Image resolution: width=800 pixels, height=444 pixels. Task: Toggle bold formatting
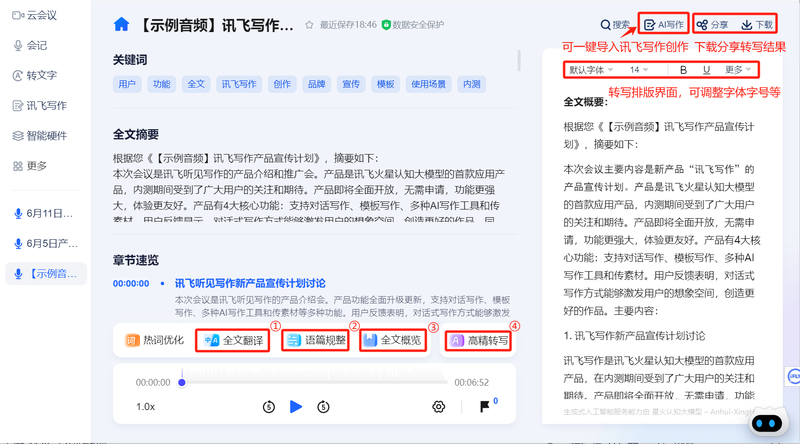tap(683, 70)
